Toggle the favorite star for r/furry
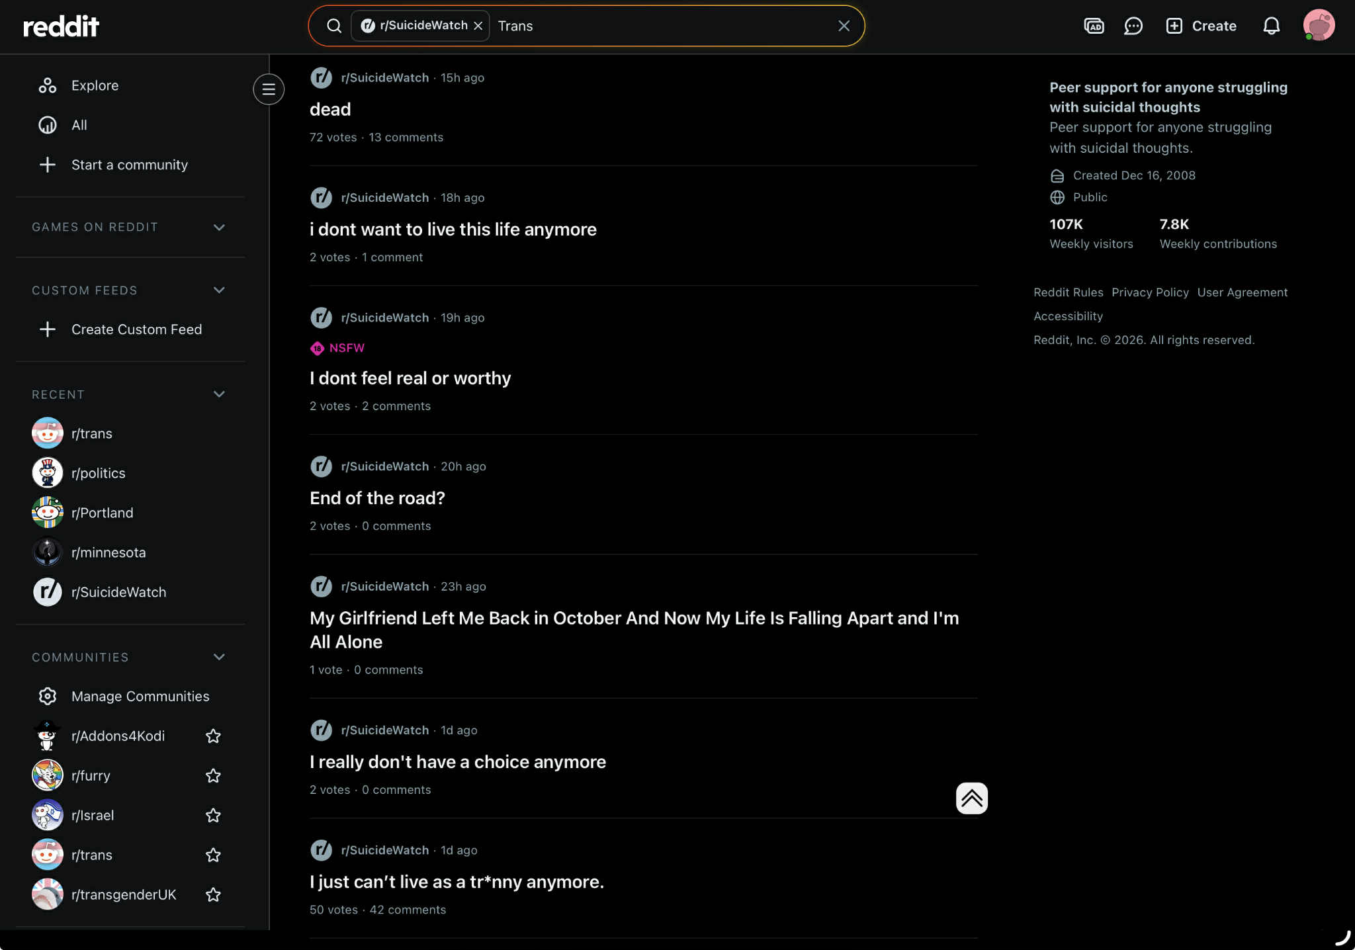Screen dimensions: 1355x950 [213, 775]
